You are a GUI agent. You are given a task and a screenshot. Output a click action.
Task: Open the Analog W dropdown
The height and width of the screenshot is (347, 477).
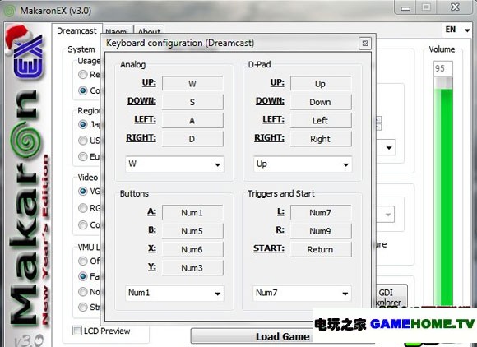click(174, 164)
